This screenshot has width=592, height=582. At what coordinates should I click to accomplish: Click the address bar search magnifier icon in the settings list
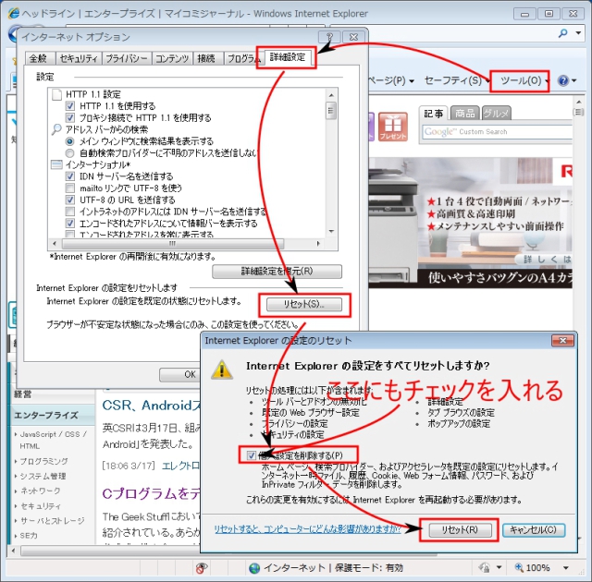click(56, 129)
